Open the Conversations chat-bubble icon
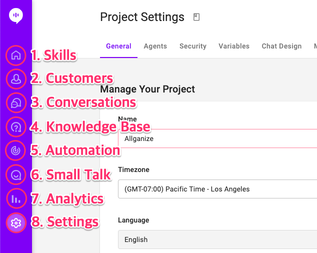This screenshot has width=317, height=253. click(x=16, y=102)
